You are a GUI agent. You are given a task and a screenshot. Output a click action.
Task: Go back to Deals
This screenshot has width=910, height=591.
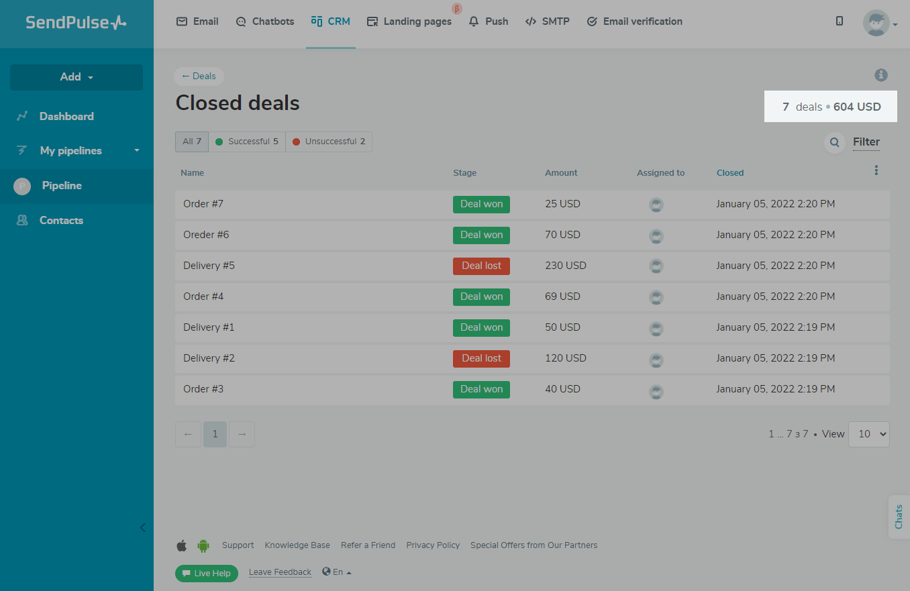pos(199,76)
